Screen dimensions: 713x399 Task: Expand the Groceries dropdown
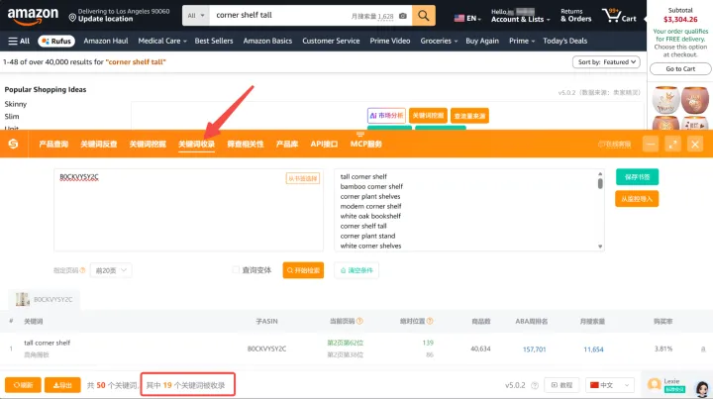(439, 41)
